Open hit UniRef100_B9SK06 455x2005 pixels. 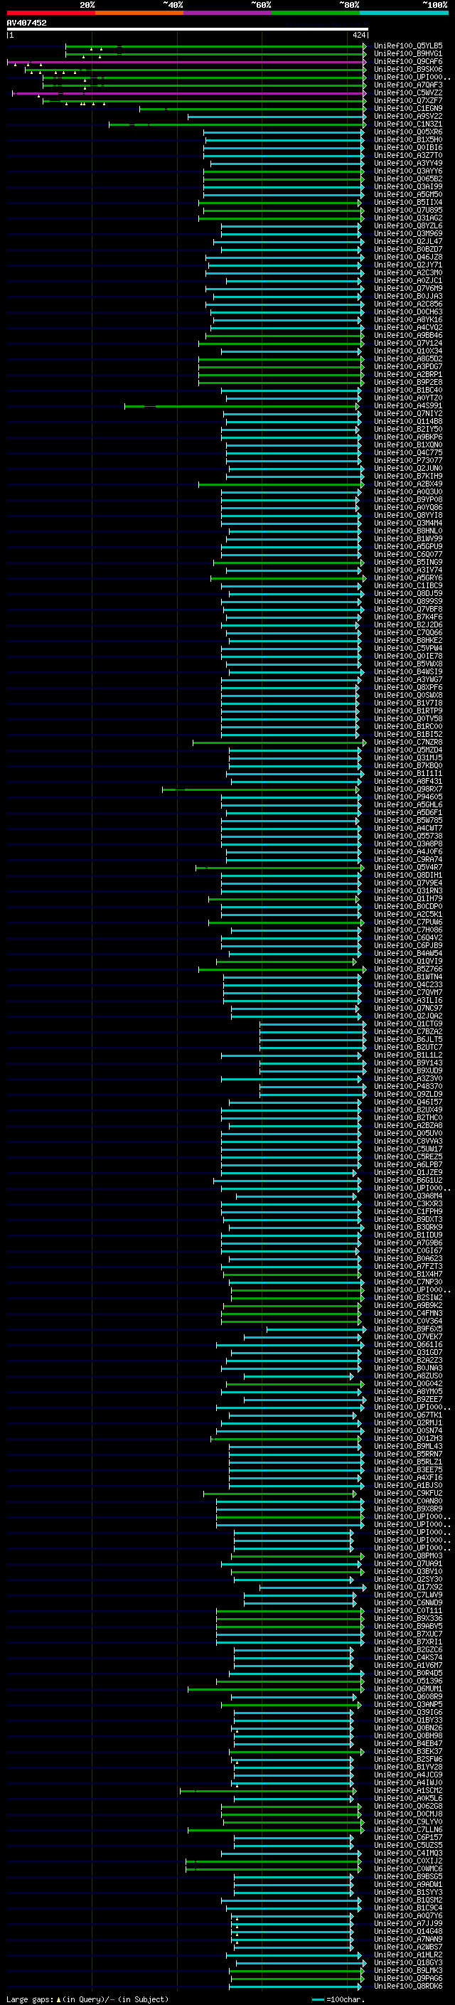click(x=408, y=69)
